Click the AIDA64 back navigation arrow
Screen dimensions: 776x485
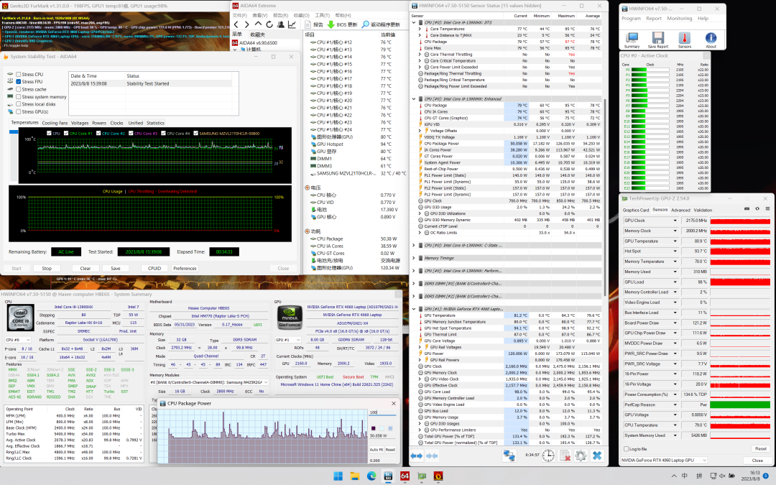238,24
